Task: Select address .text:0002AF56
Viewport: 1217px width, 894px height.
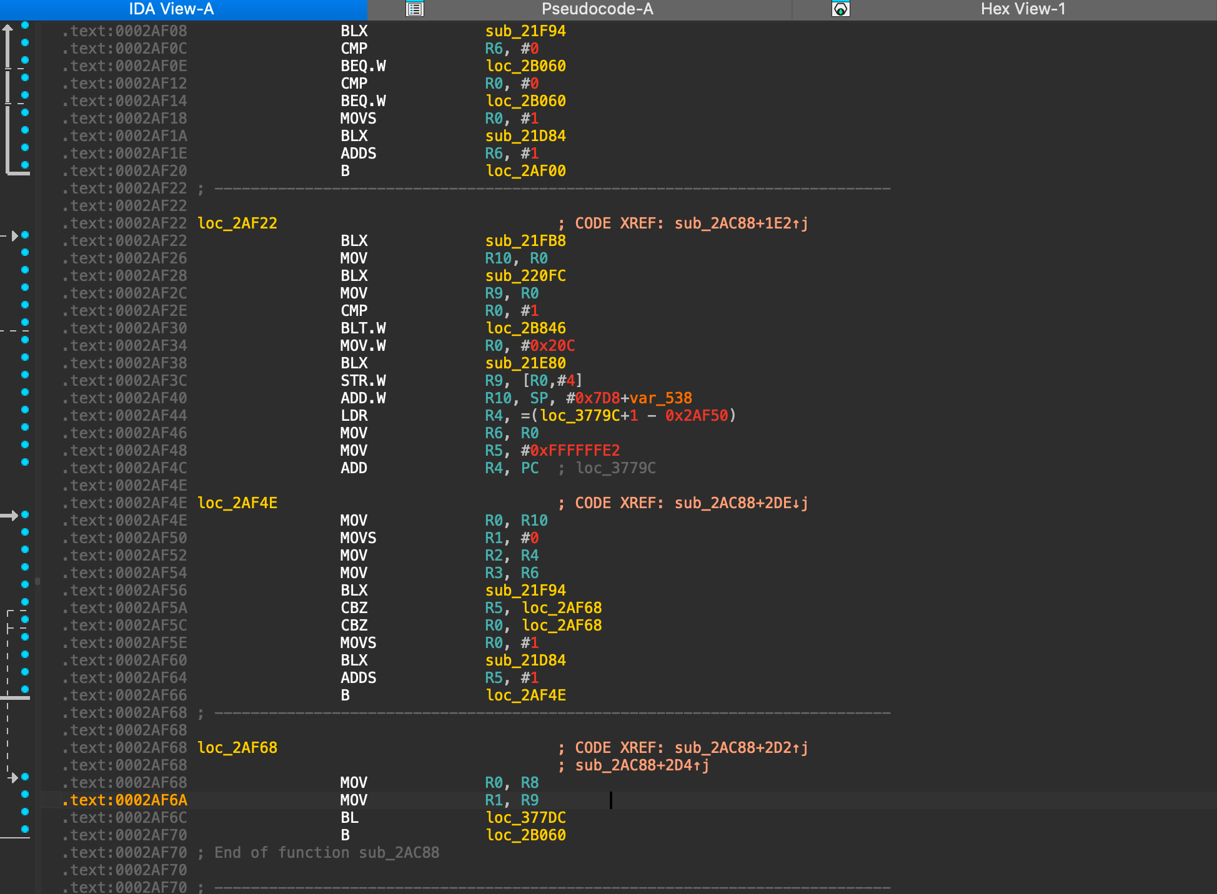Action: point(124,590)
